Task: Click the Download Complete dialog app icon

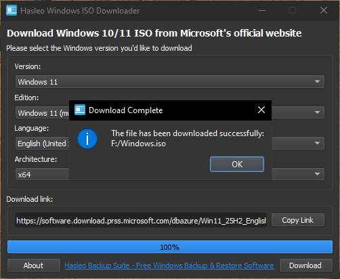Action: 80,110
